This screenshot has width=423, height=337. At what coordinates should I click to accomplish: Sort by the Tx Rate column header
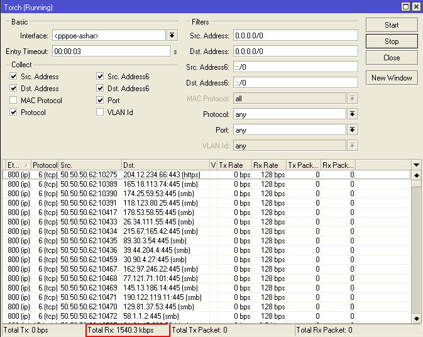pos(234,165)
